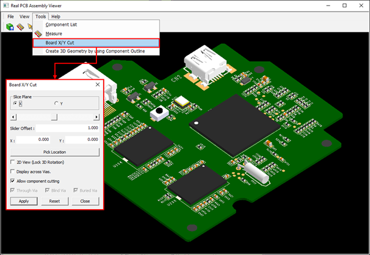This screenshot has width=370, height=255.
Task: Click the Apply button
Action: tap(24, 201)
